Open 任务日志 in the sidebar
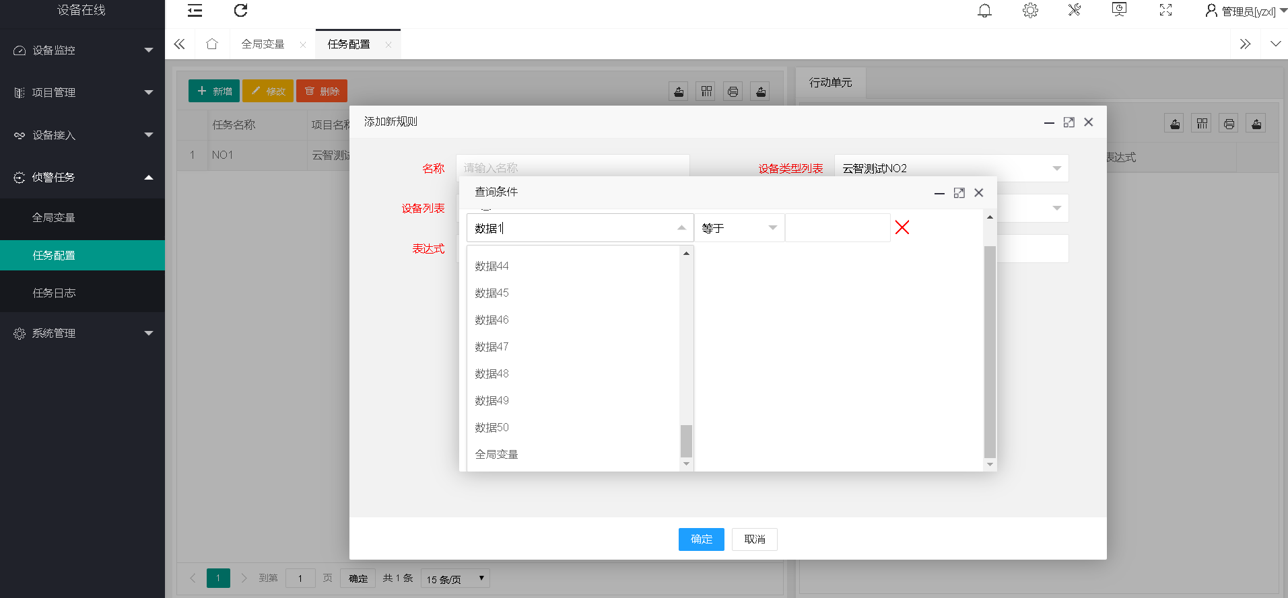1288x598 pixels. tap(82, 293)
